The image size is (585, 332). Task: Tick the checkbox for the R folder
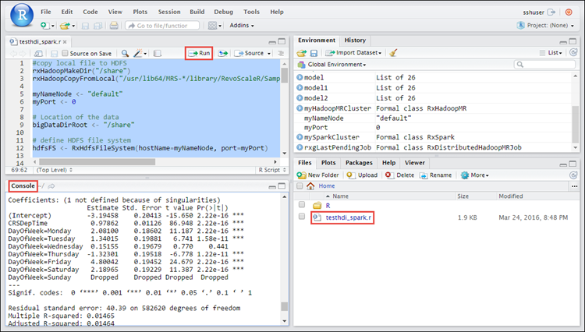point(301,206)
